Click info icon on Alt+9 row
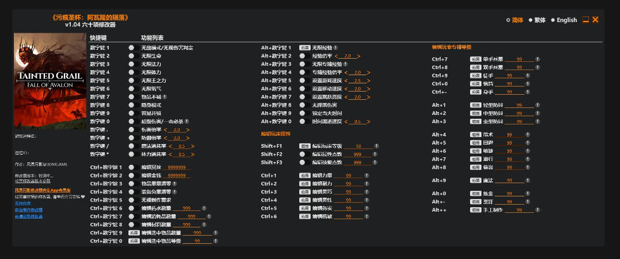 (528, 181)
